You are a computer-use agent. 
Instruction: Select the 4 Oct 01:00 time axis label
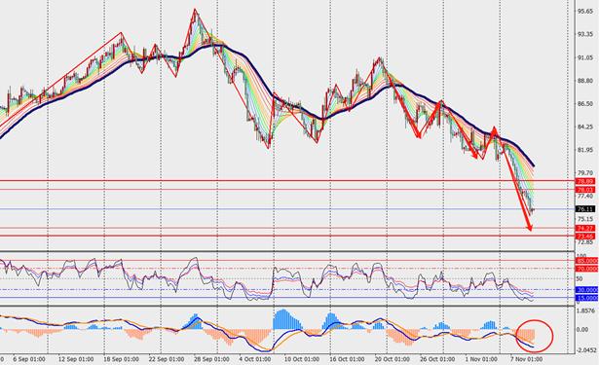coord(255,359)
